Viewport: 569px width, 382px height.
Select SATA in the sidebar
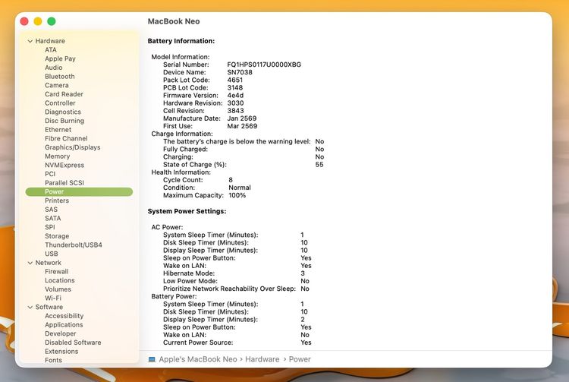52,218
